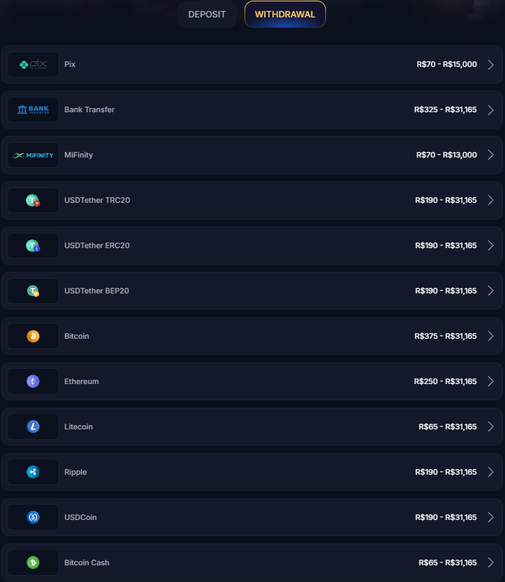Select the Withdrawal tab
This screenshot has width=505, height=582.
285,15
